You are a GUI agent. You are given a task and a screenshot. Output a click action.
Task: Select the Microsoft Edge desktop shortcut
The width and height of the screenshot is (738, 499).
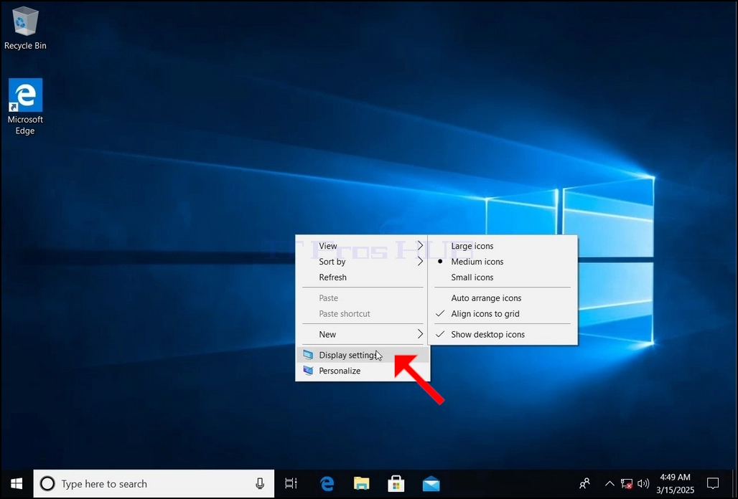tap(25, 107)
